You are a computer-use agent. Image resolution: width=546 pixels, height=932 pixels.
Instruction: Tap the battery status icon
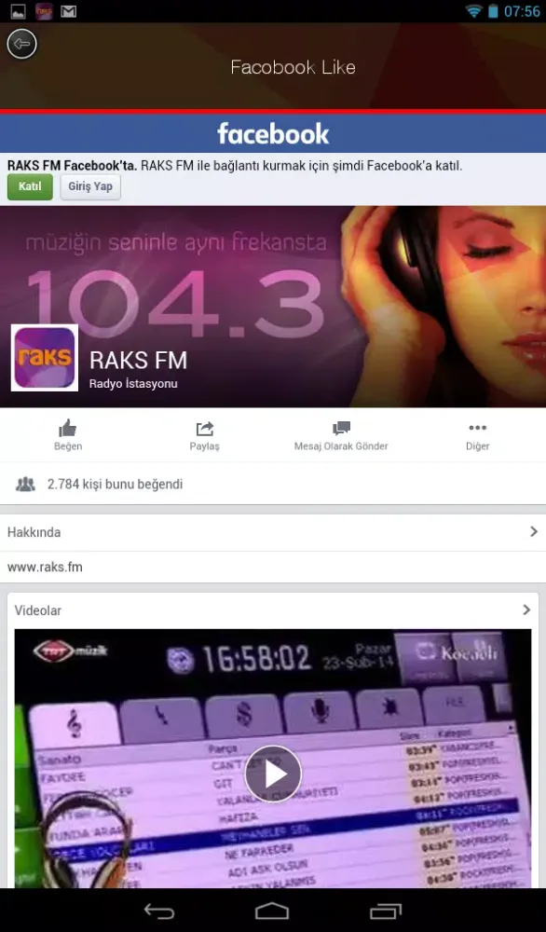(493, 11)
